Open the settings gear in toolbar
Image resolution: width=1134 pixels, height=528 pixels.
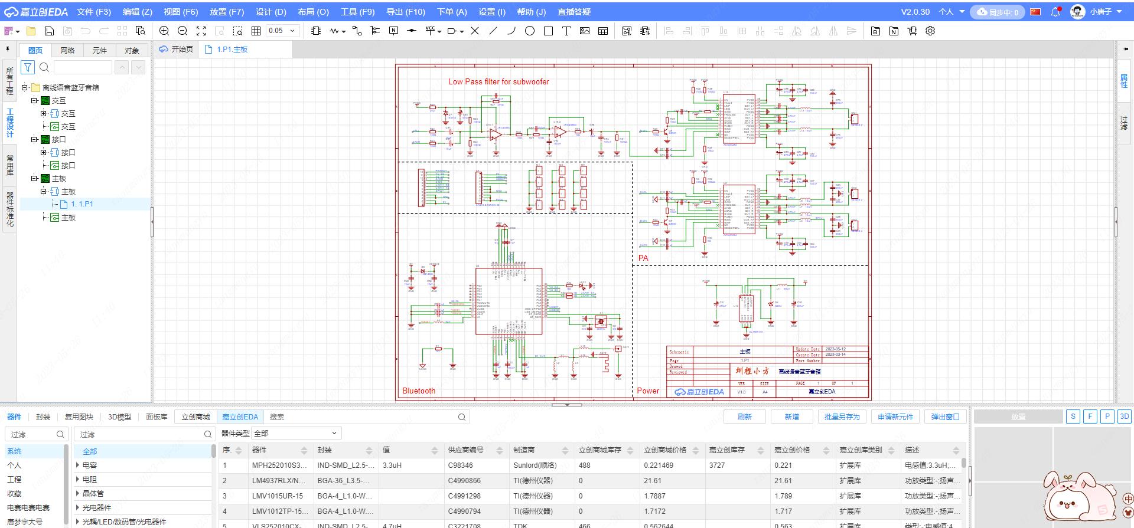coord(930,31)
